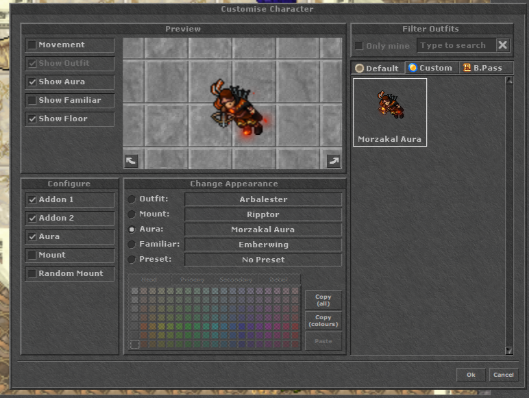529x398 pixels.
Task: Open the No Preset selector
Action: 263,260
